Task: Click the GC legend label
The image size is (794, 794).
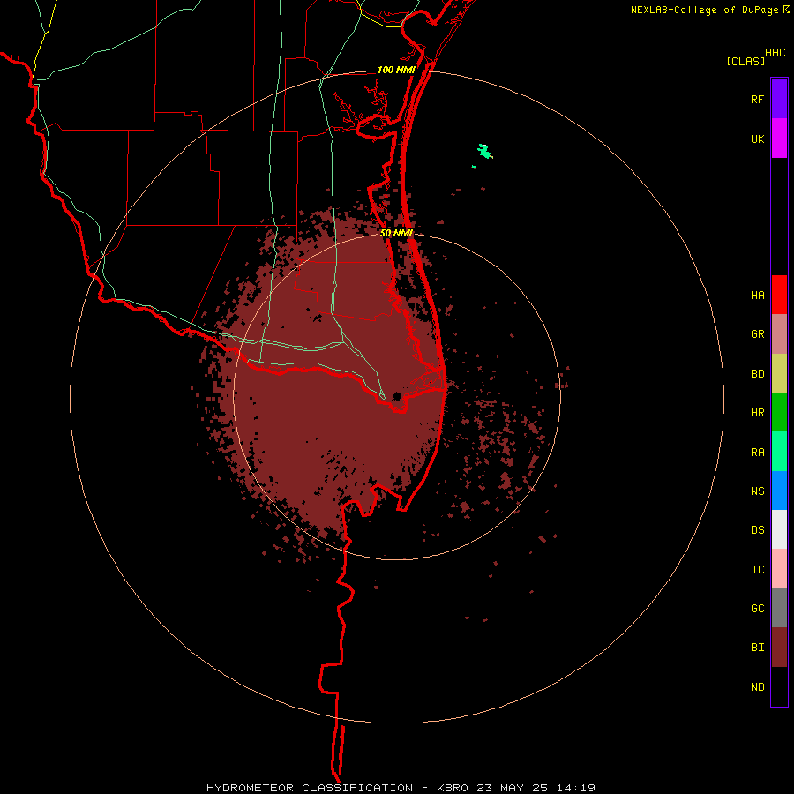Action: point(757,609)
